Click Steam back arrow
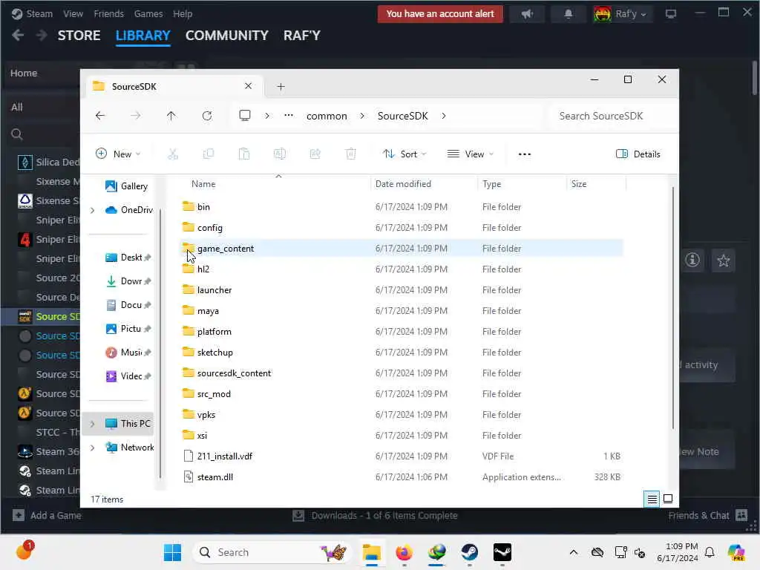The image size is (760, 570). (x=18, y=35)
